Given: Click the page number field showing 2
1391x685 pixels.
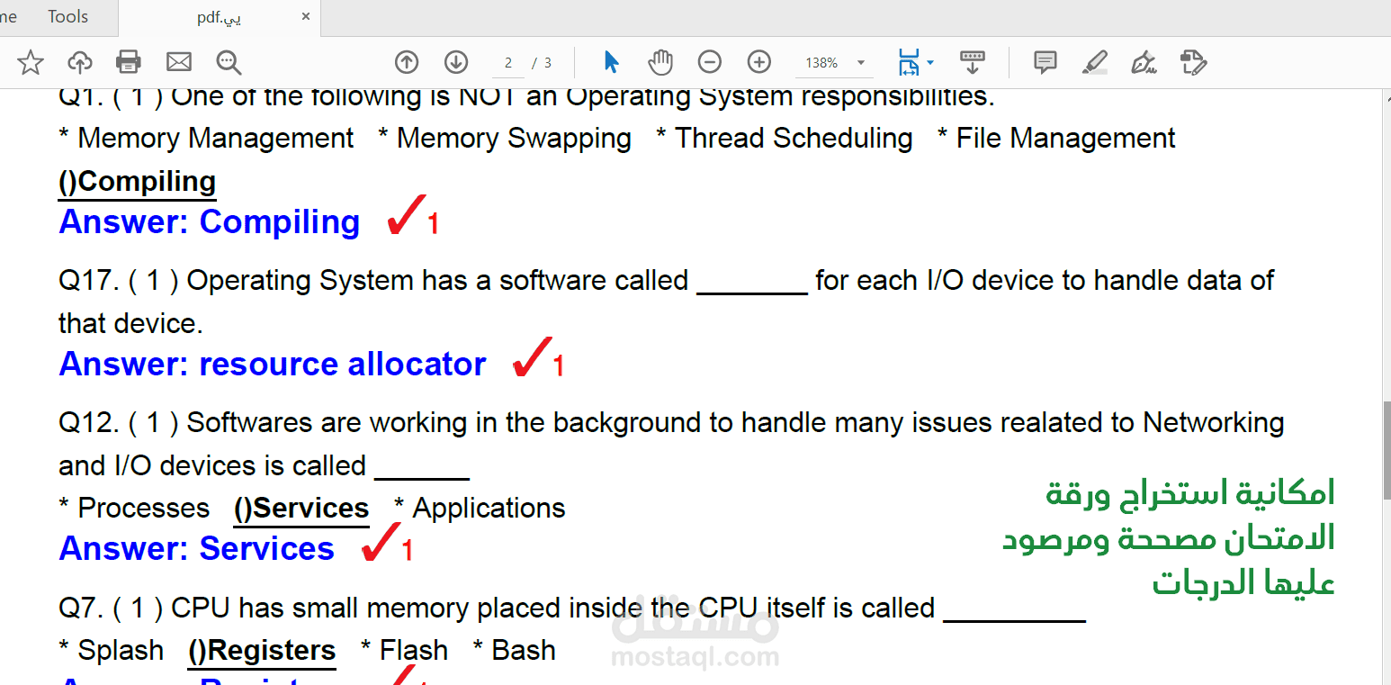Looking at the screenshot, I should 508,62.
